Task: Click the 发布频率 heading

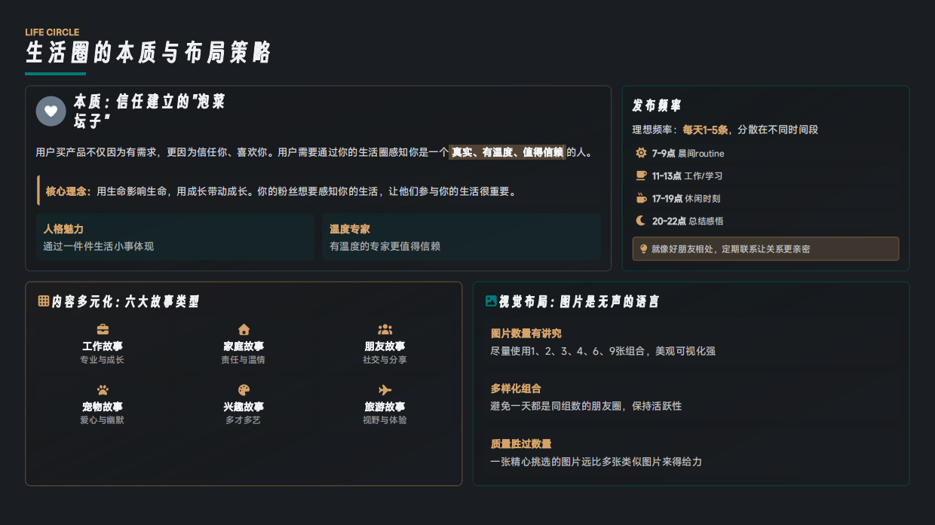Action: pyautogui.click(x=657, y=106)
